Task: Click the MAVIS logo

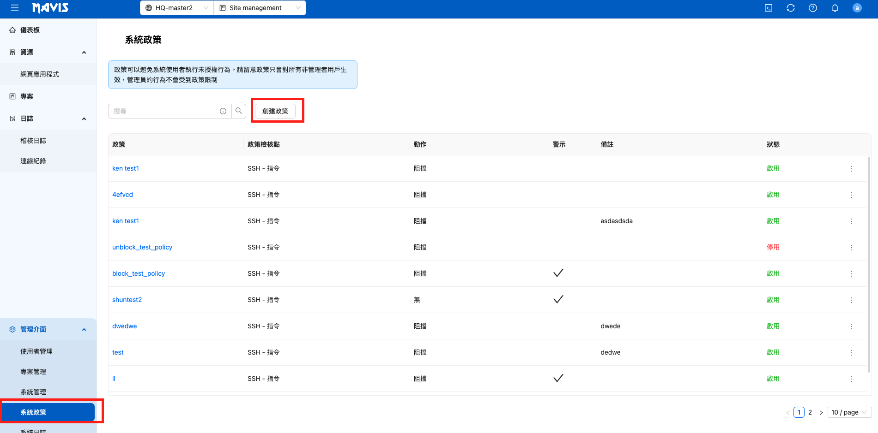Action: 50,8
